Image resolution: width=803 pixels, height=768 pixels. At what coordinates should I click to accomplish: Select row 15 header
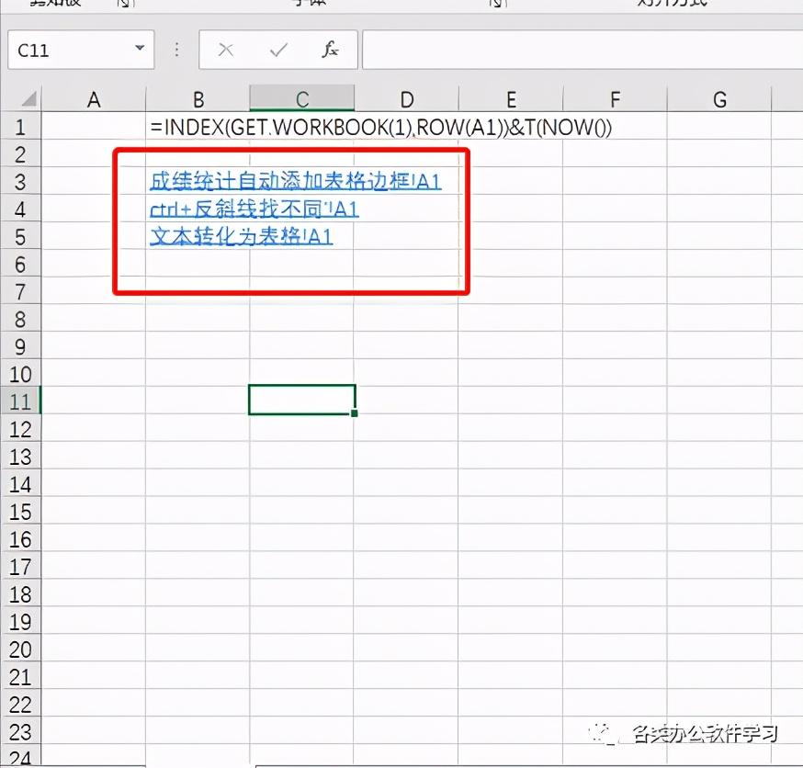(20, 512)
